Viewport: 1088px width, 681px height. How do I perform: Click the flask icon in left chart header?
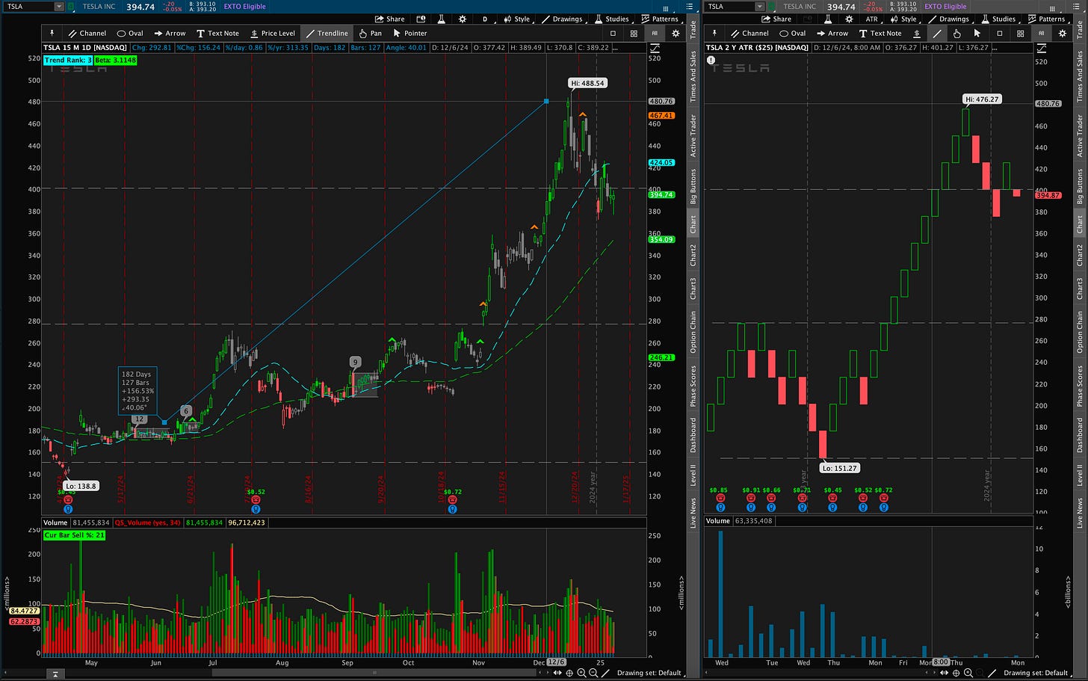point(442,19)
